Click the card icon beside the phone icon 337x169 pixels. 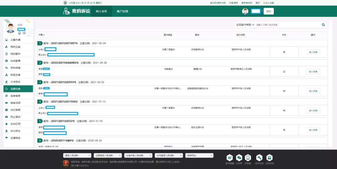[24, 33]
